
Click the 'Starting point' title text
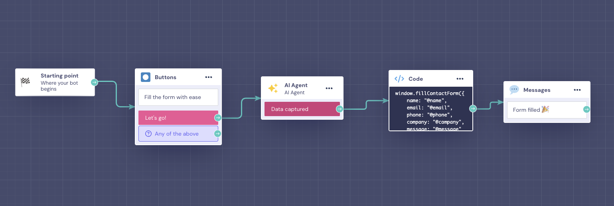(x=59, y=76)
